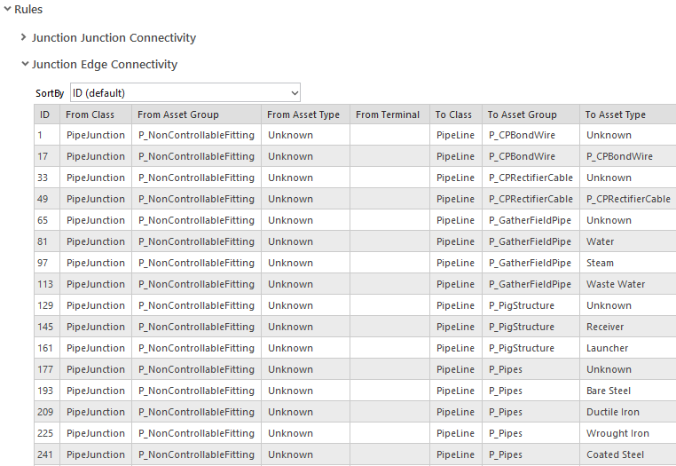Select the Launcher row cell

click(x=607, y=348)
